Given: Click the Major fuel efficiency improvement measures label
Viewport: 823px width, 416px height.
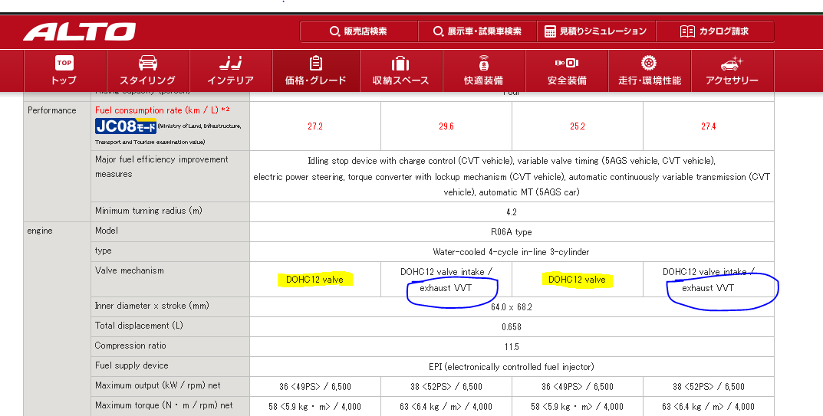Looking at the screenshot, I should (162, 167).
